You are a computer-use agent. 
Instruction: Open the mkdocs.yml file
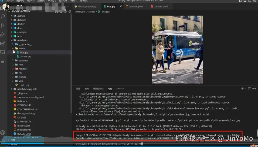[x=23, y=126]
